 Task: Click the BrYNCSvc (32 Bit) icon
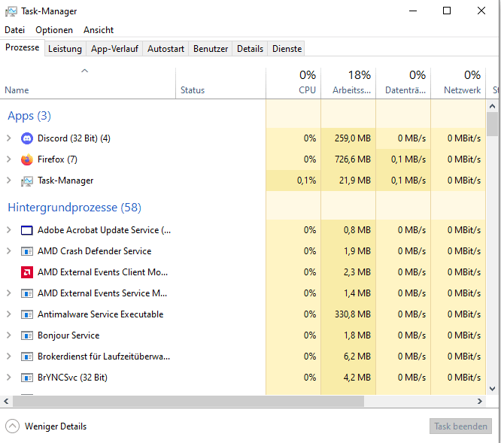27,378
